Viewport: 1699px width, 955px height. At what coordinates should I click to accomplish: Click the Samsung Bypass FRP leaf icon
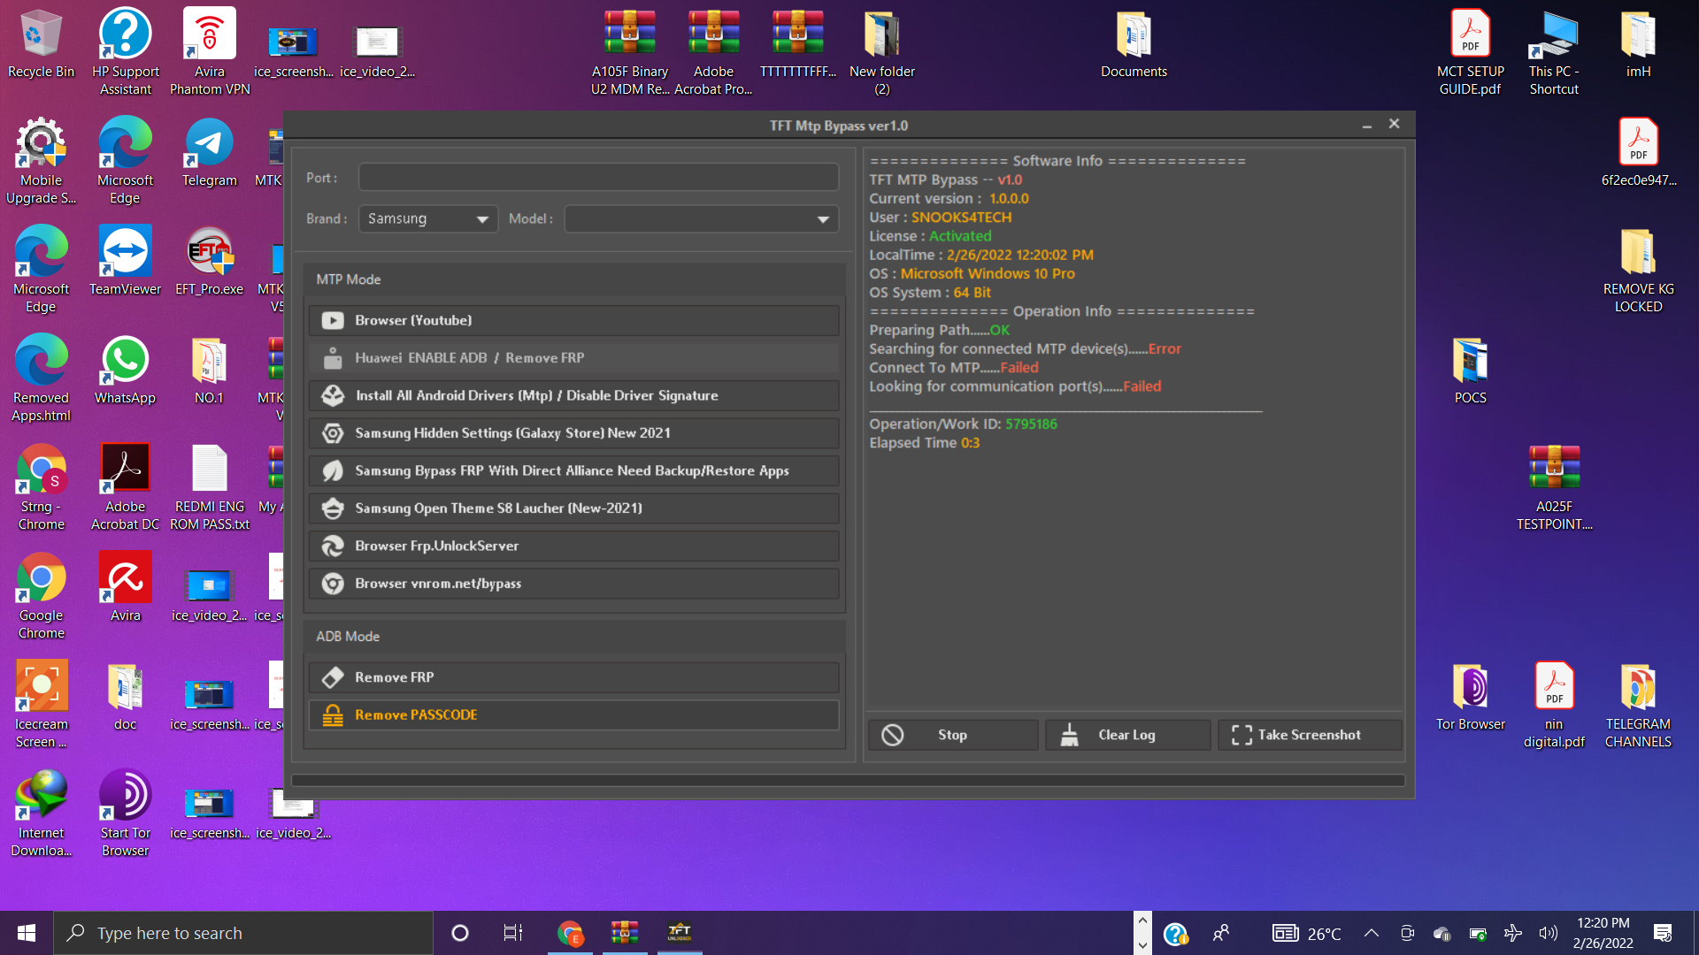333,470
